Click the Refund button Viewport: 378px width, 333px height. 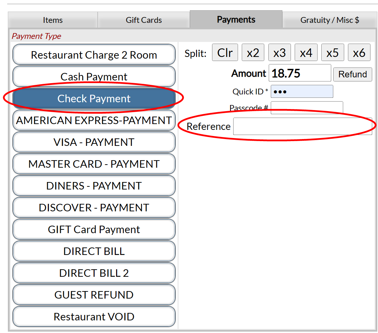click(353, 74)
